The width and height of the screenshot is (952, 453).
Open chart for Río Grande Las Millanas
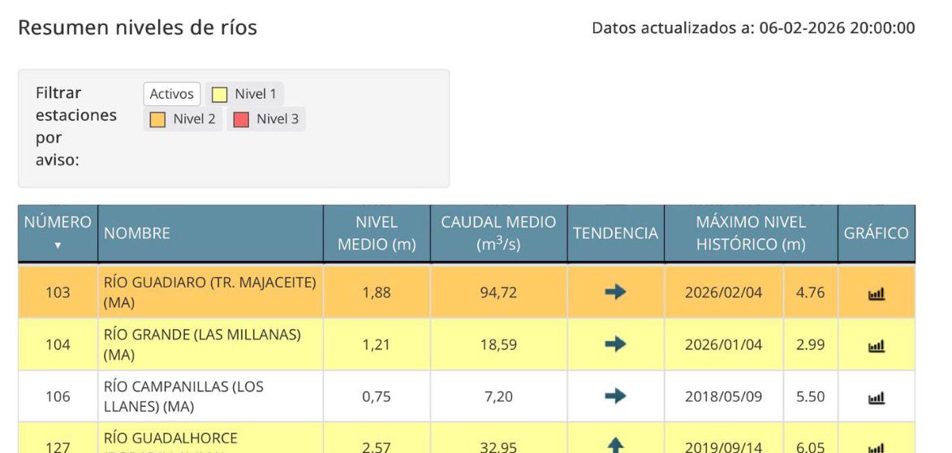(876, 345)
